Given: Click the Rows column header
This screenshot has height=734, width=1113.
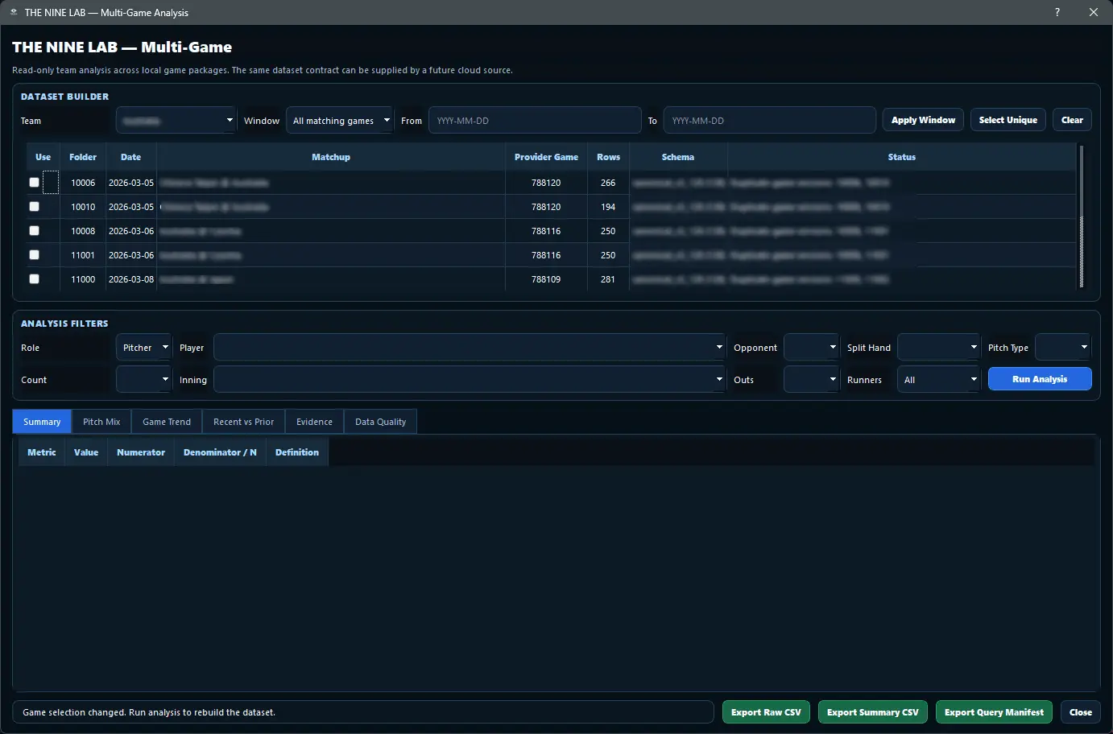Looking at the screenshot, I should 608,157.
